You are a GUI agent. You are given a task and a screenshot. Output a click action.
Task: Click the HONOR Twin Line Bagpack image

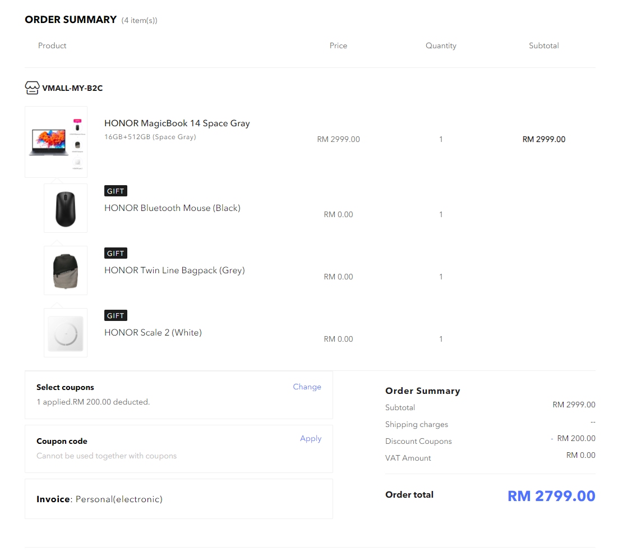point(66,270)
